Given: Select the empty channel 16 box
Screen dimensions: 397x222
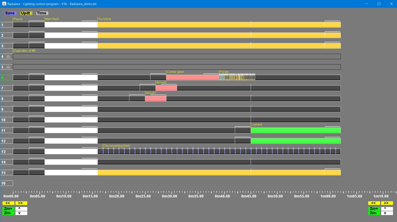Looking at the screenshot, I should tap(6, 183).
